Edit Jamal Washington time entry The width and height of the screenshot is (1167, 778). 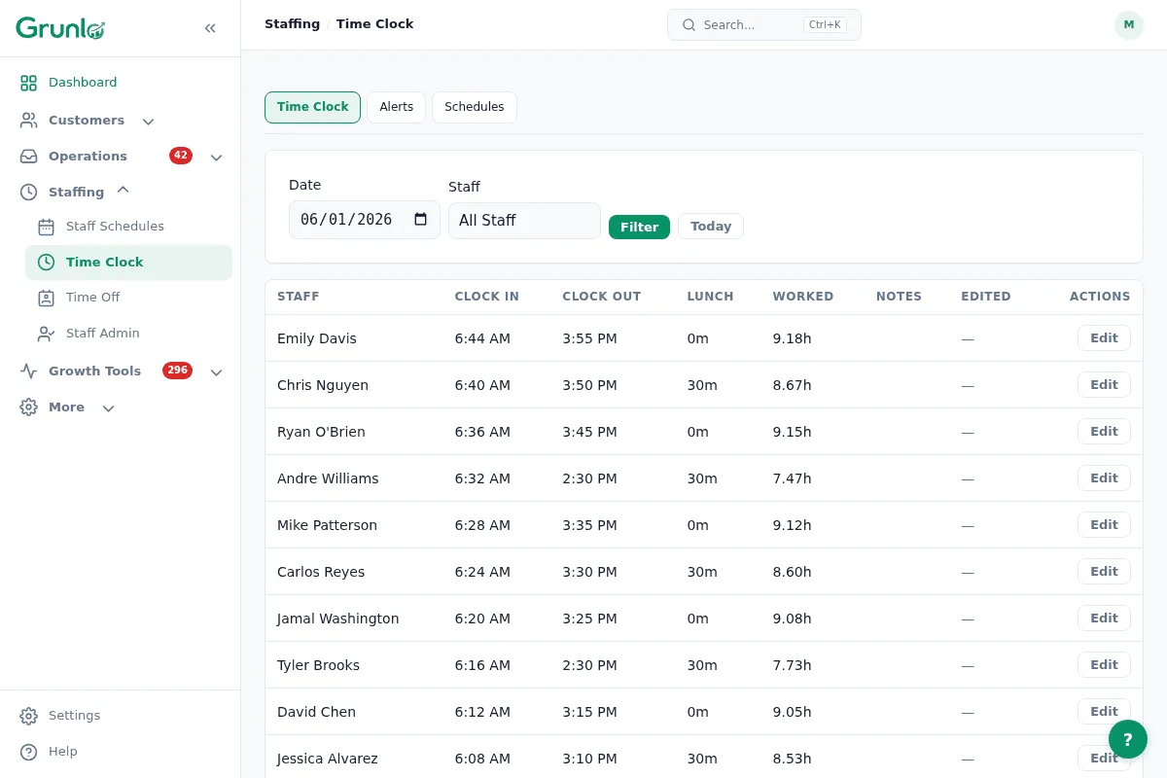tap(1104, 619)
